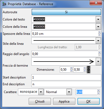Toggle the arrow dimension link lock
The image size is (104, 109).
88,70
